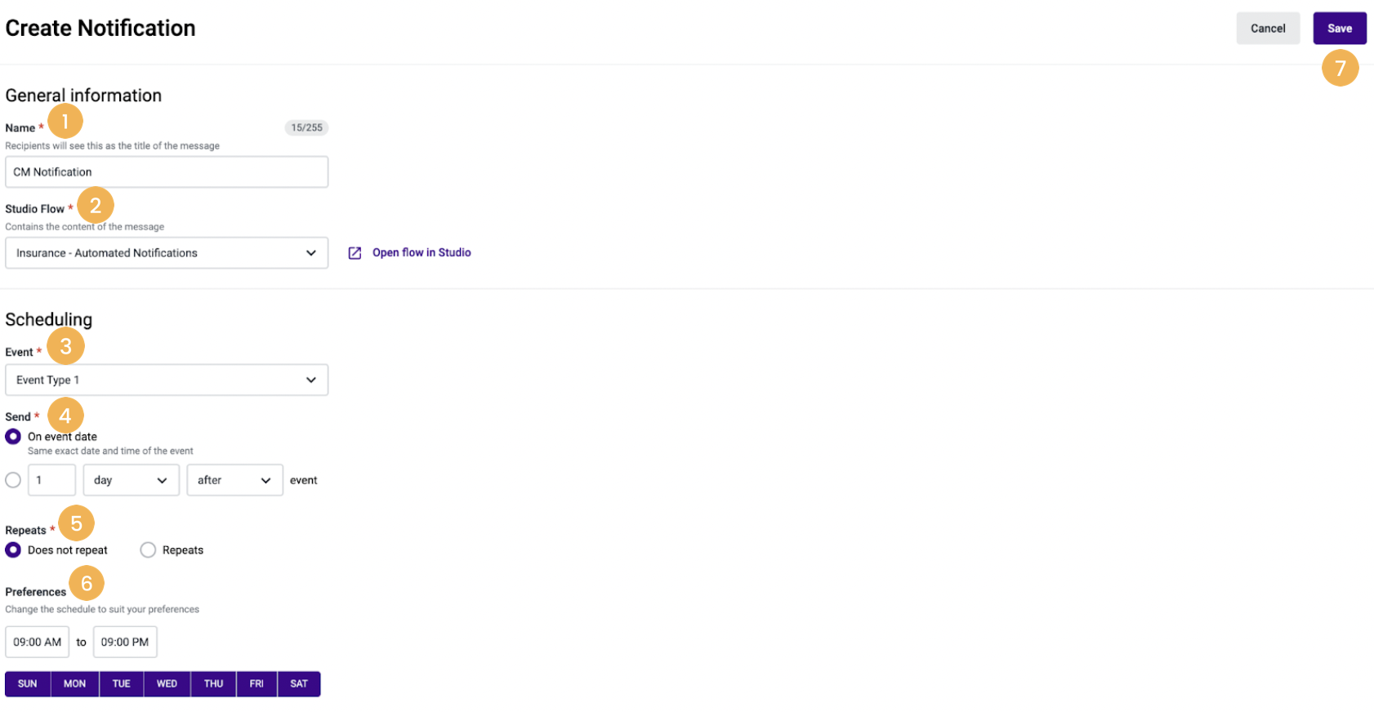This screenshot has width=1374, height=712.
Task: Click the Scheduling section heading
Action: (49, 319)
